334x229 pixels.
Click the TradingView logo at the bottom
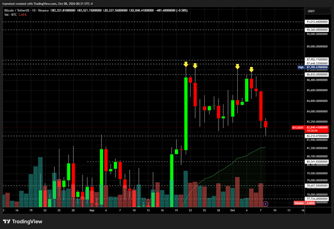23,222
